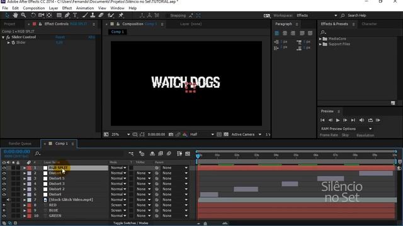Open the blend mode dropdown for RED layer
Viewport: 403px width, 226px height.
(x=118, y=205)
